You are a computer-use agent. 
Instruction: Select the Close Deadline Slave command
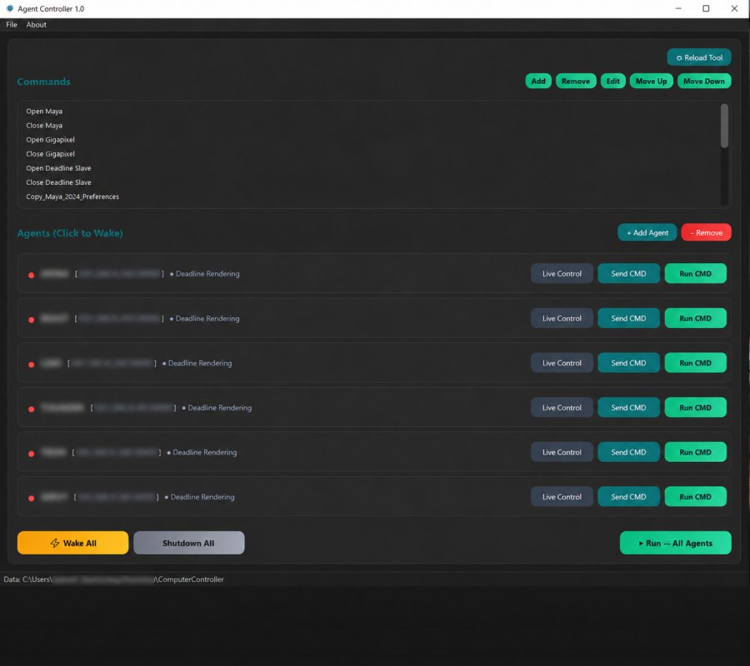point(58,182)
